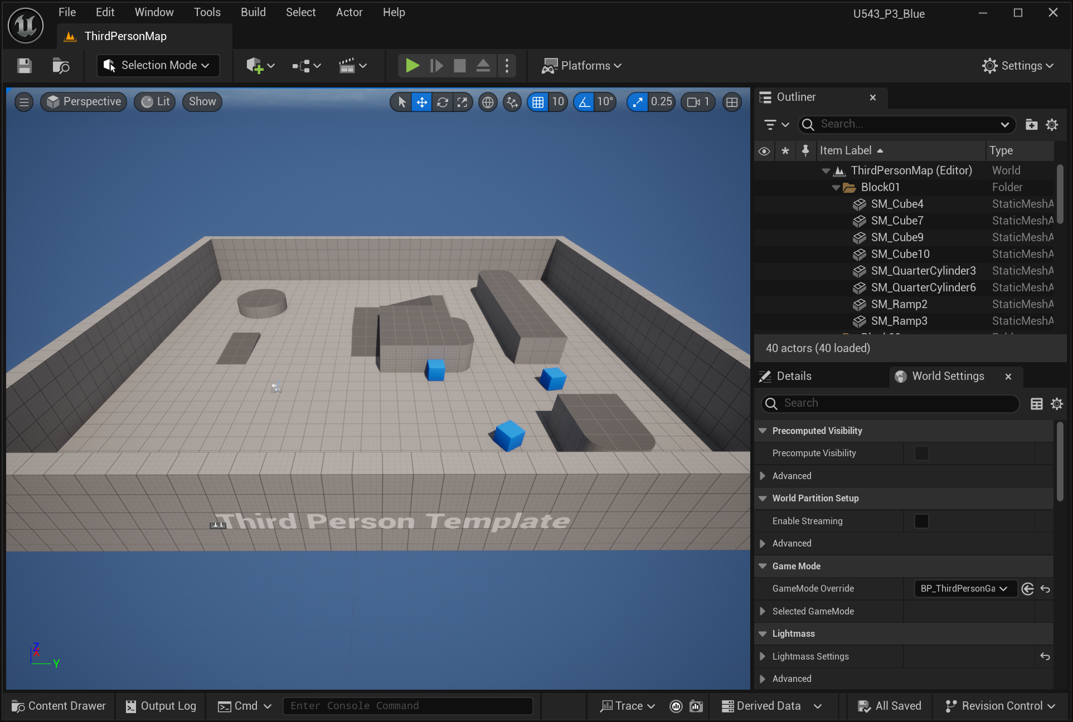
Task: Open the Edit menu
Action: pyautogui.click(x=105, y=12)
